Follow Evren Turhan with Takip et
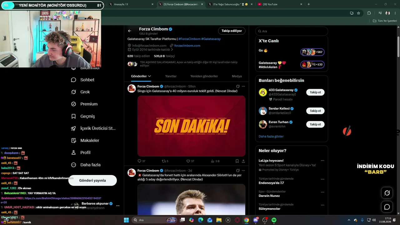 coord(315,124)
